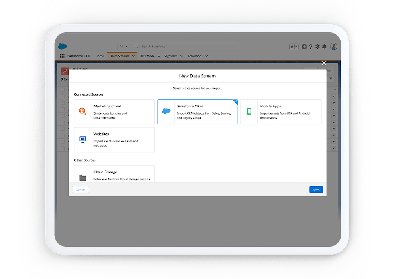Focus the Search Salesforce field

coord(184,47)
